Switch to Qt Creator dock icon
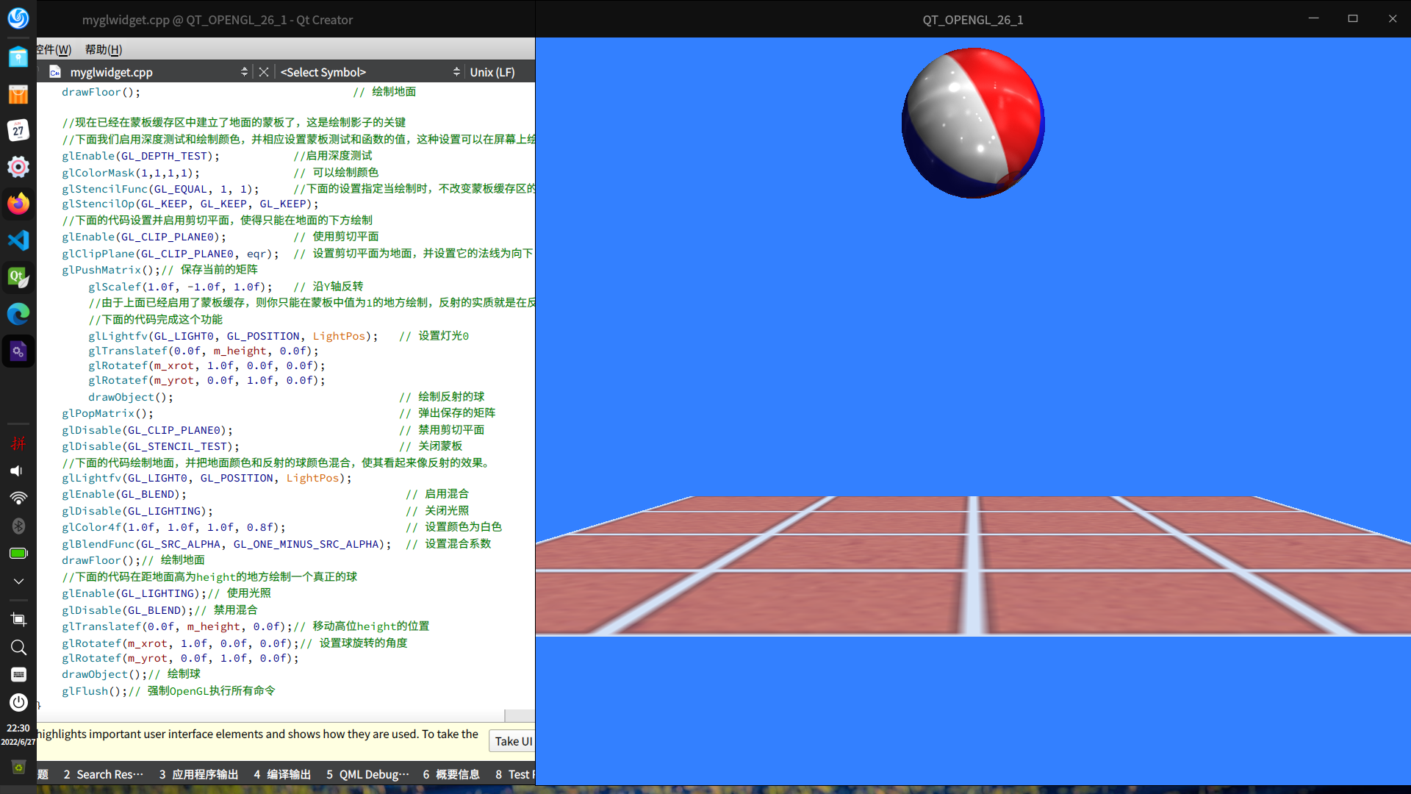The image size is (1411, 794). tap(18, 277)
